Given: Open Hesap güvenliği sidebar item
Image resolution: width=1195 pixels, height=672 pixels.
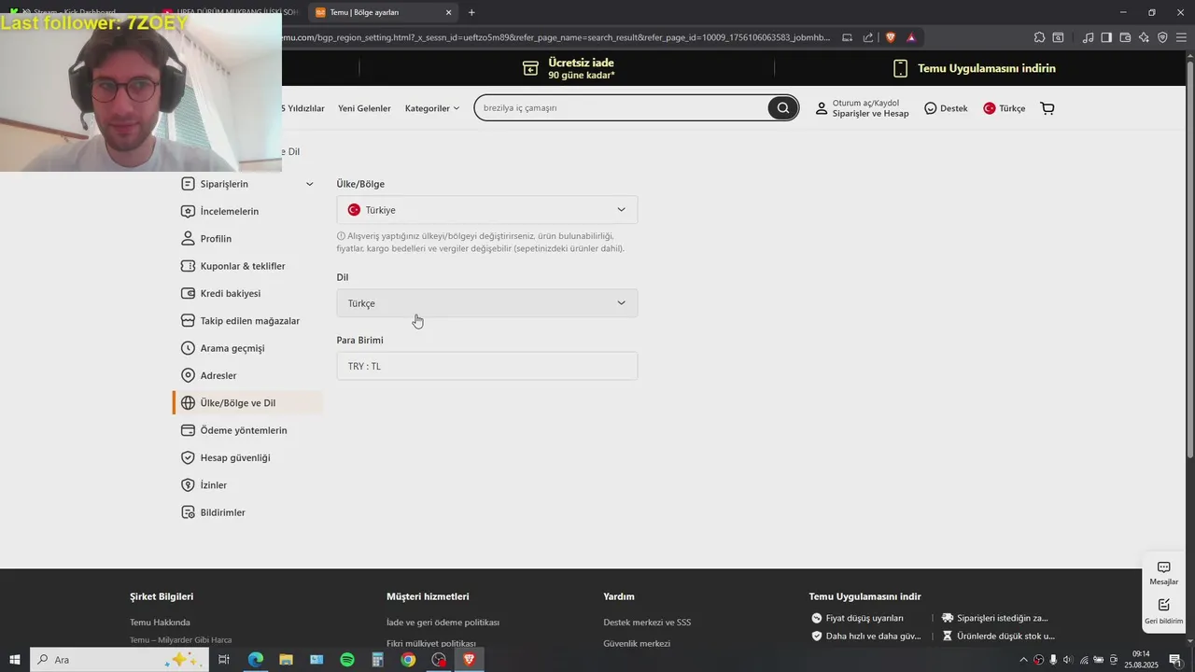Looking at the screenshot, I should pyautogui.click(x=226, y=457).
